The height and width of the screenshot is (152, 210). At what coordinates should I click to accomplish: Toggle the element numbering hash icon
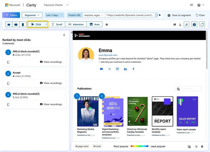coord(189,146)
